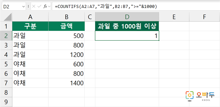Select row 1 header
This screenshot has width=220, height=107.
point(6,26)
